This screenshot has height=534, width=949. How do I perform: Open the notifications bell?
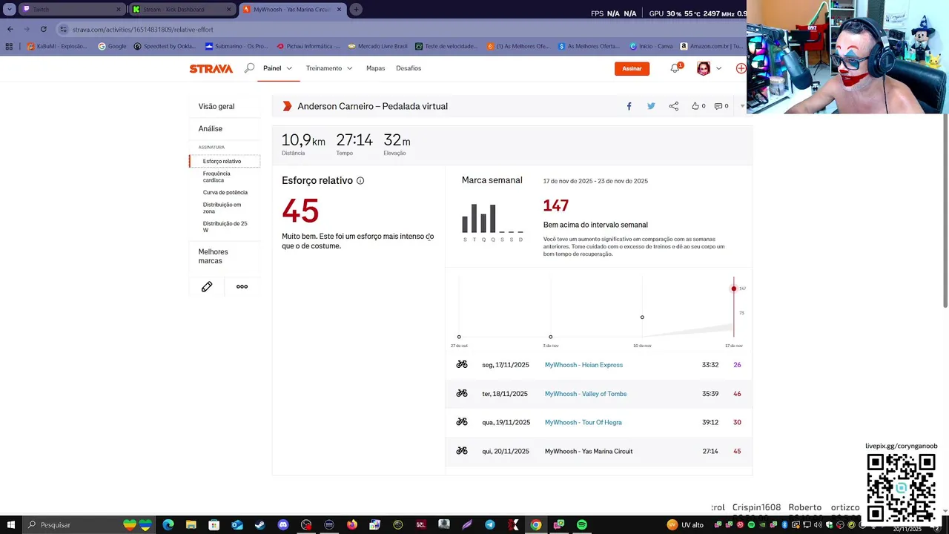pos(675,68)
